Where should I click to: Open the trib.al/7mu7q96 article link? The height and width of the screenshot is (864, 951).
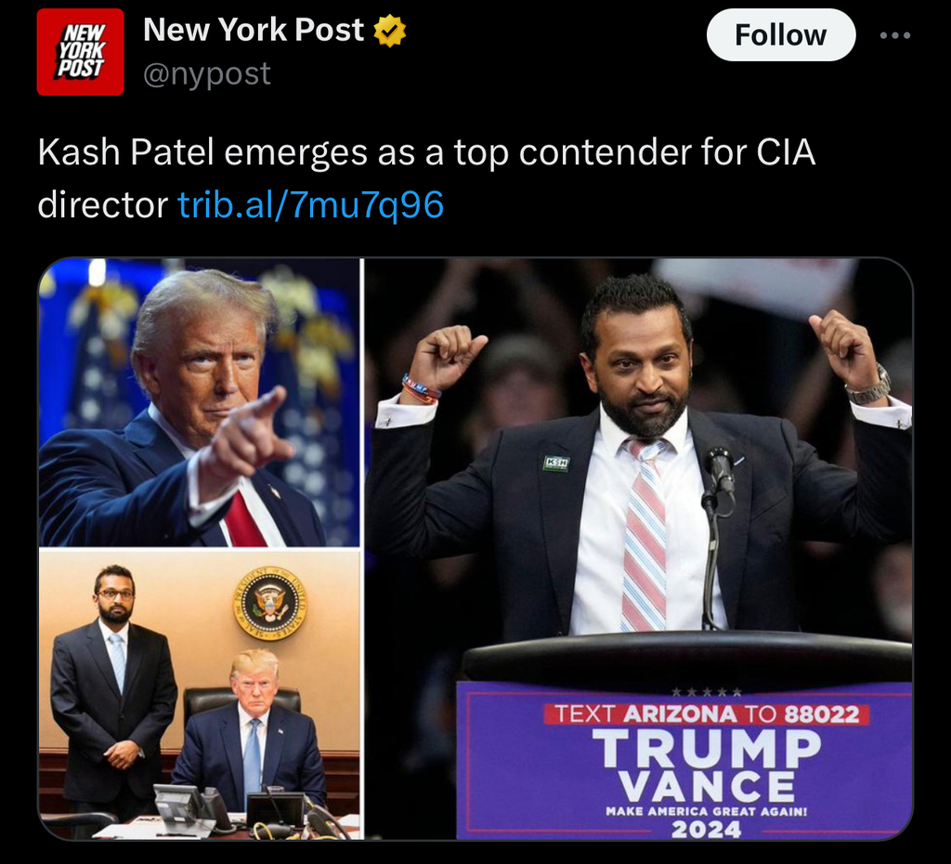[x=310, y=204]
